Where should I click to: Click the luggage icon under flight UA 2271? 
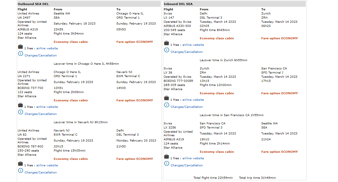(x=20, y=105)
